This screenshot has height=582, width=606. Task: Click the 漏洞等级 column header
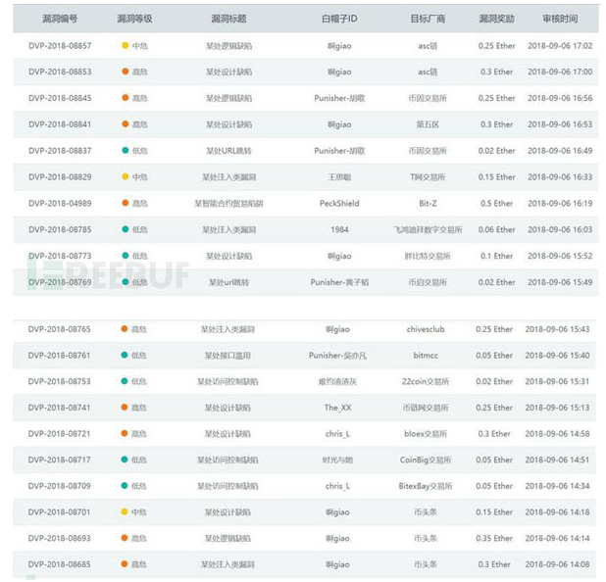pos(133,19)
